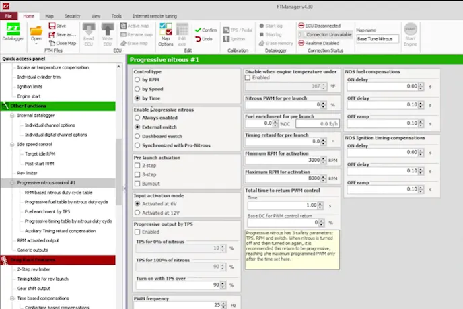Open the Datalogger tool
The height and width of the screenshot is (309, 463).
pos(13,32)
